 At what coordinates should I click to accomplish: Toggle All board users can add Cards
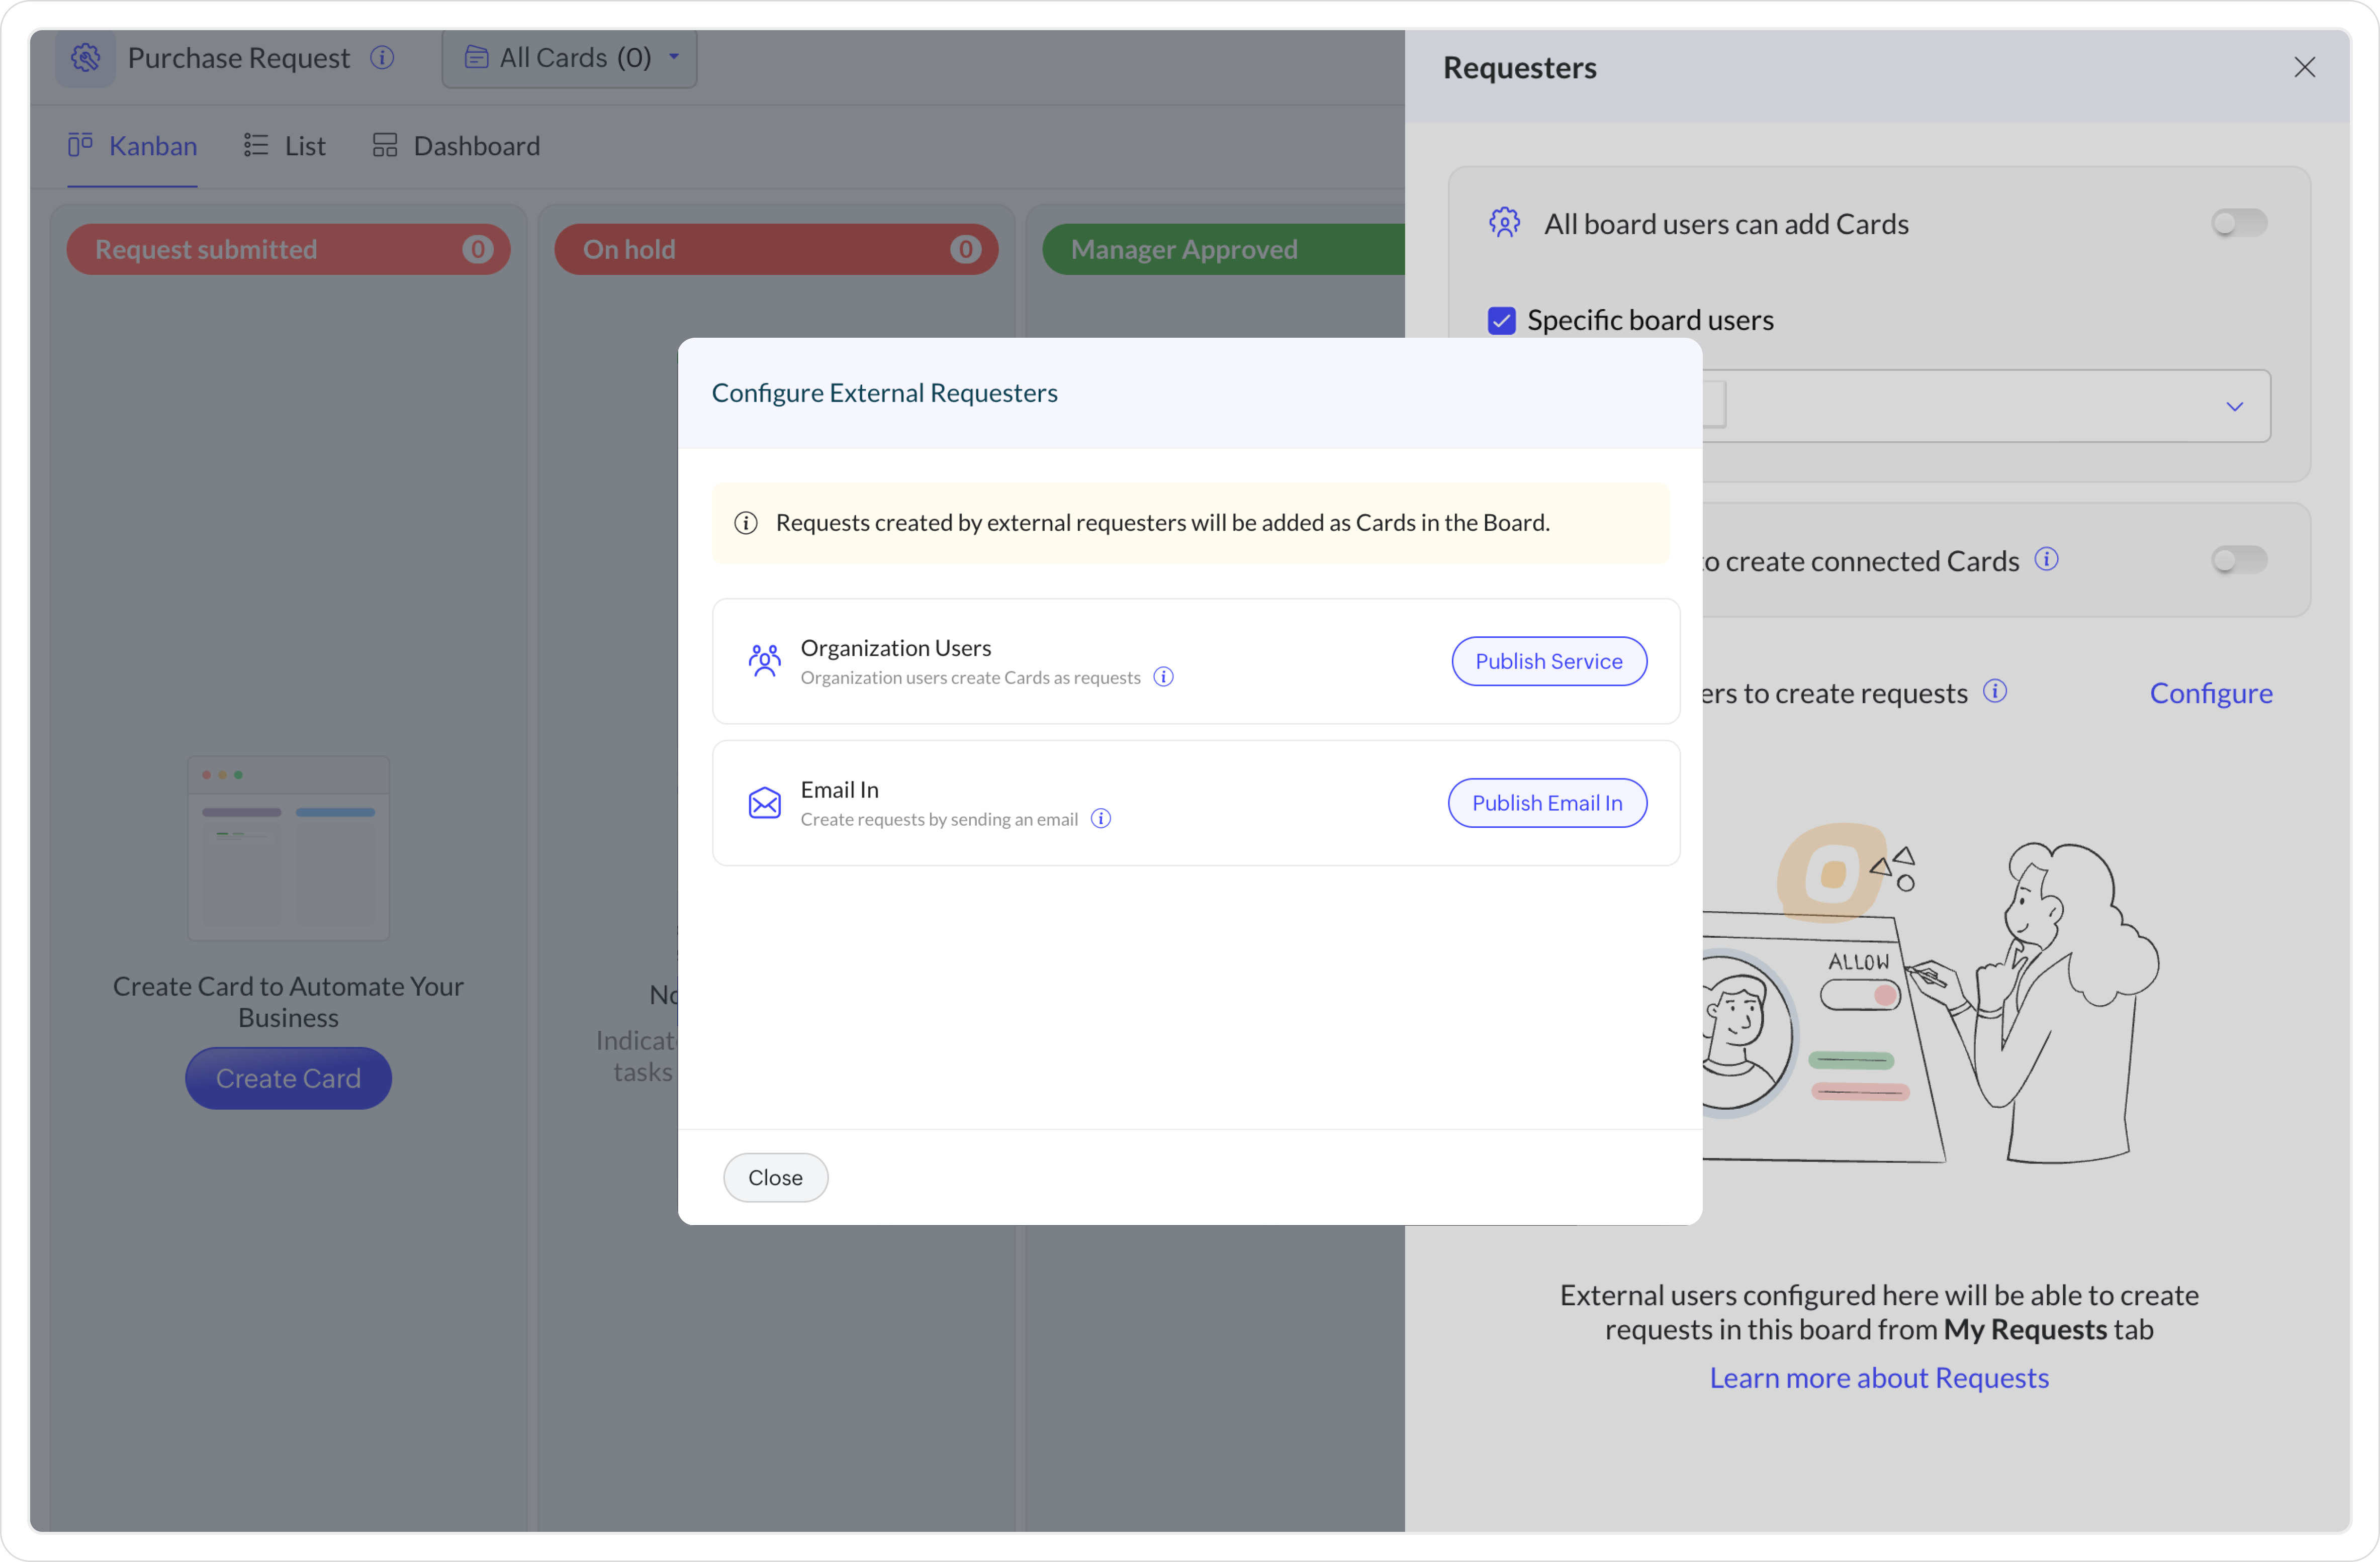[2238, 223]
